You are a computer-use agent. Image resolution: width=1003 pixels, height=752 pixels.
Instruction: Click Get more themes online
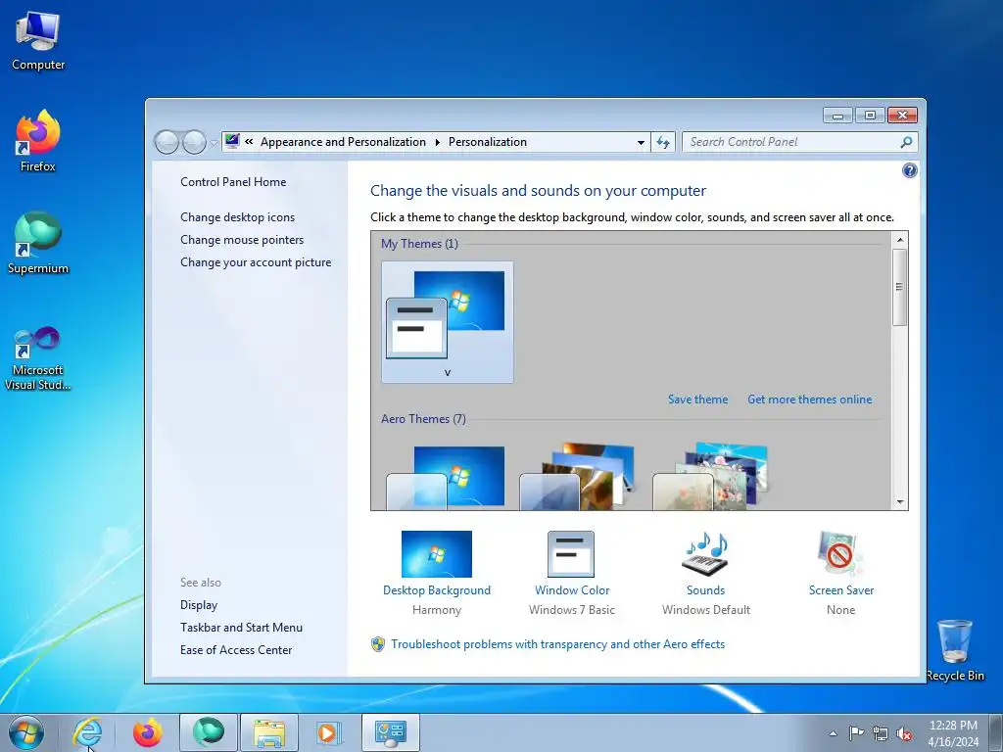(809, 399)
